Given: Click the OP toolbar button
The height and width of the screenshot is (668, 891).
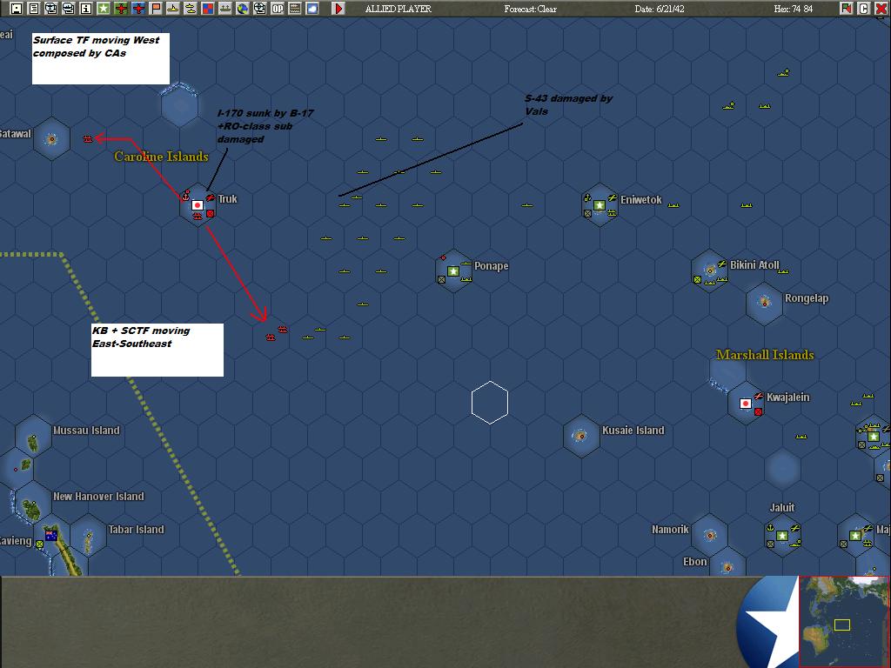Looking at the screenshot, I should (x=278, y=9).
